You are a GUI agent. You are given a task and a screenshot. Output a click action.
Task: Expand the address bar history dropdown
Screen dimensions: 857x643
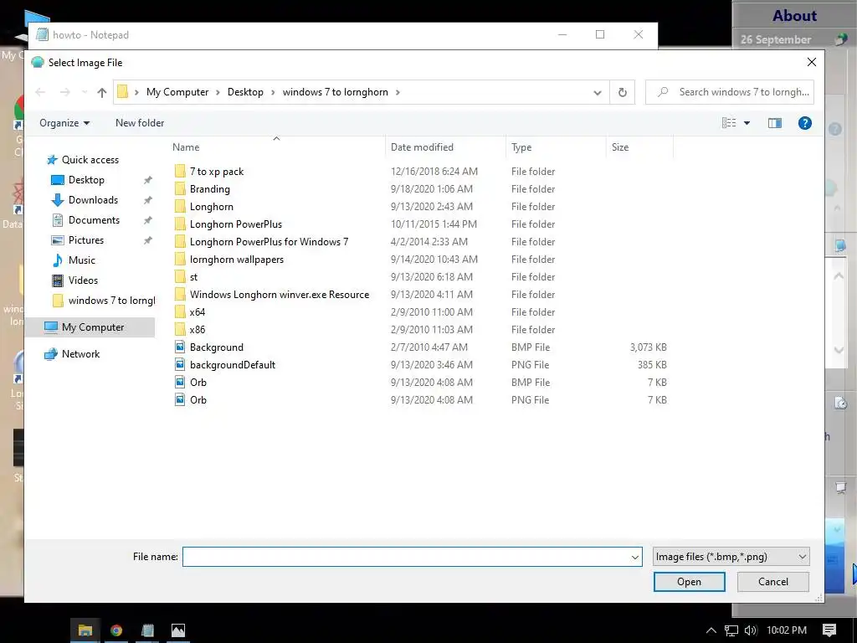(598, 93)
